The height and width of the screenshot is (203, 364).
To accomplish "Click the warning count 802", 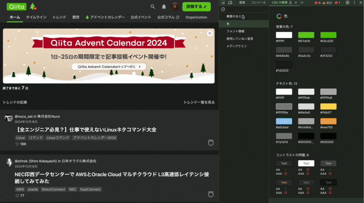I will click(x=327, y=3).
